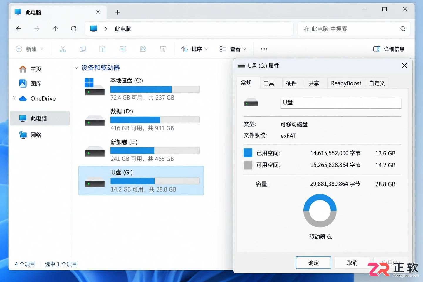
Task: Click the 确定 button
Action: [313, 263]
